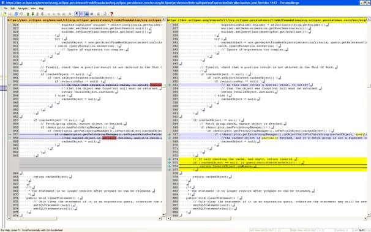Click right pane vertical scrollbar down arrow

369,215
